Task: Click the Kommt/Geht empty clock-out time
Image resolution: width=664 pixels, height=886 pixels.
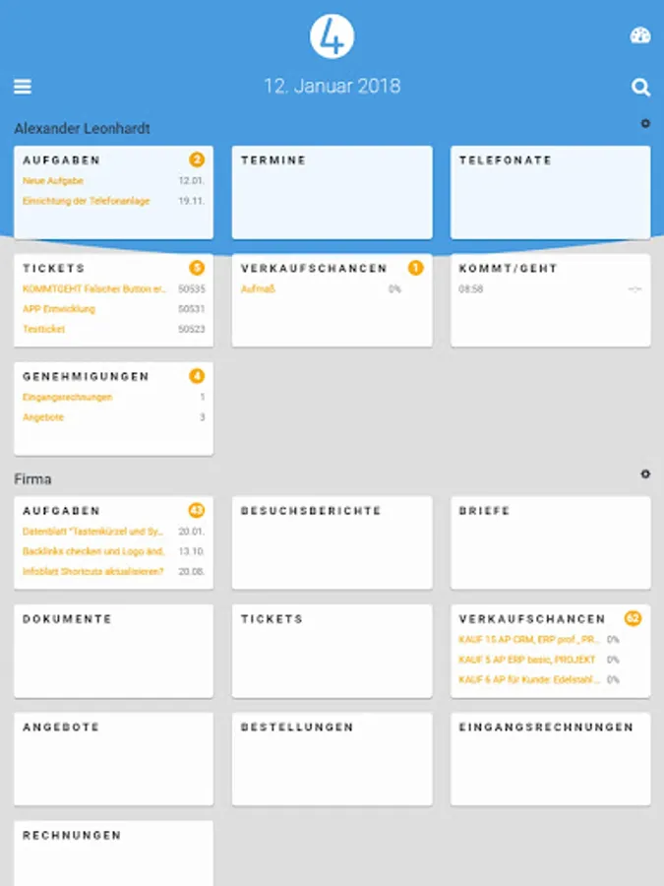Action: (x=635, y=288)
